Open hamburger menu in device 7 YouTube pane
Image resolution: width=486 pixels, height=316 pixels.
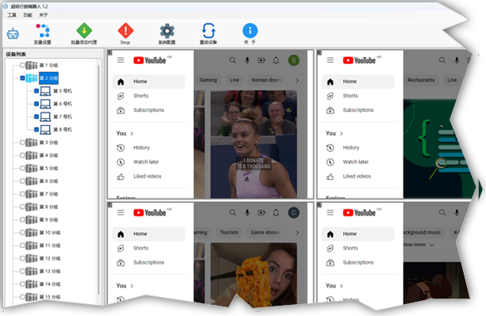(x=121, y=212)
